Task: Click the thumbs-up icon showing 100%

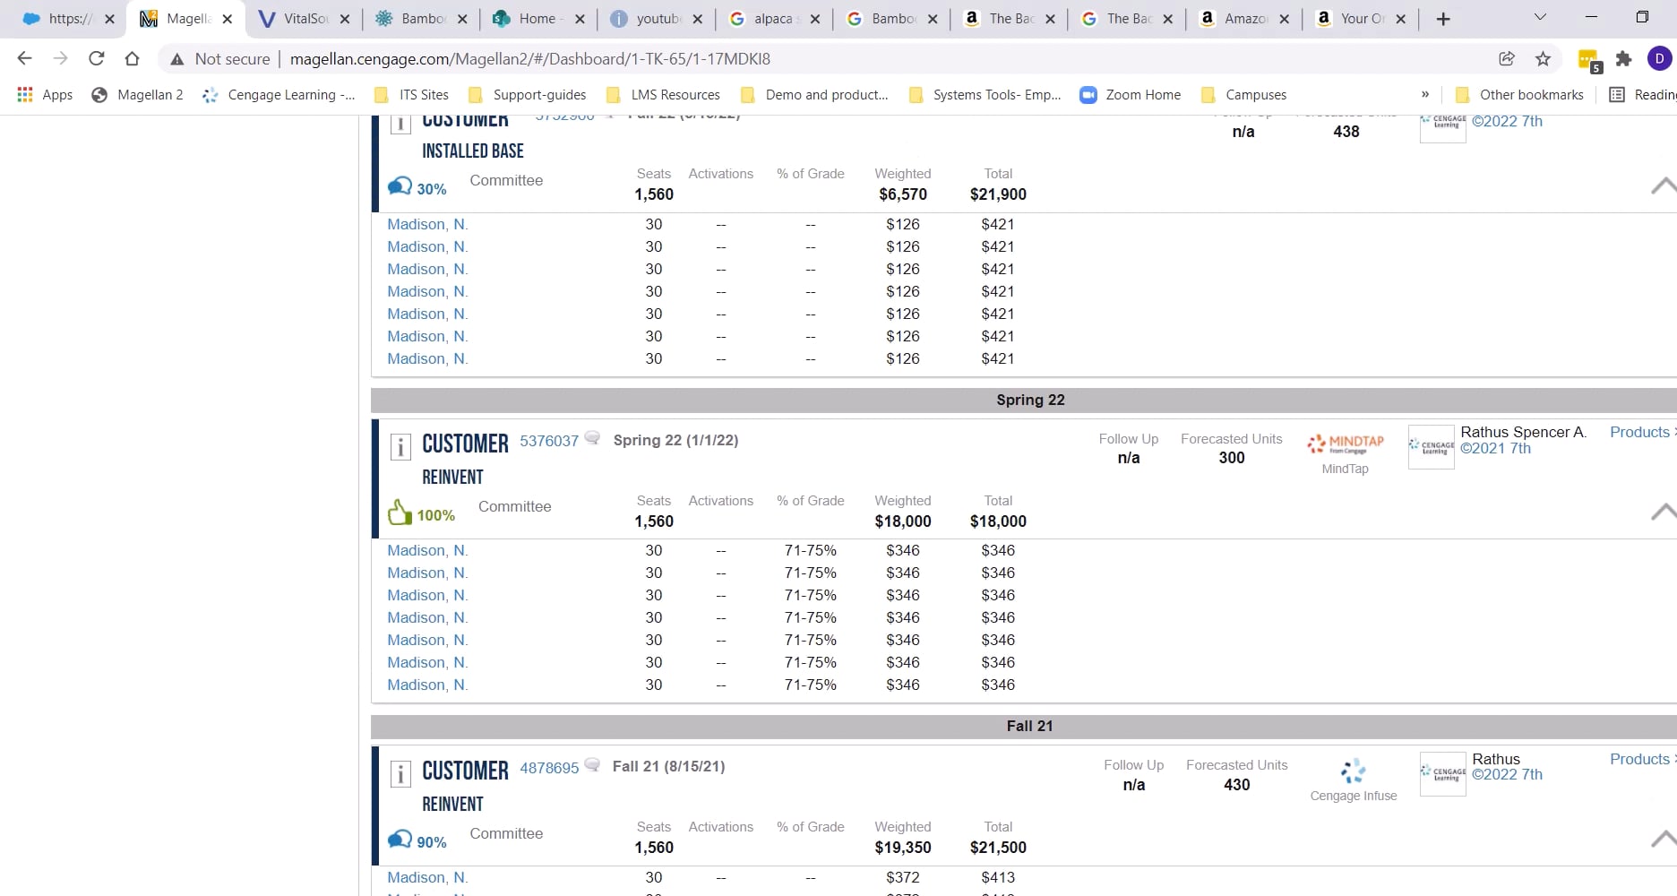Action: (400, 511)
